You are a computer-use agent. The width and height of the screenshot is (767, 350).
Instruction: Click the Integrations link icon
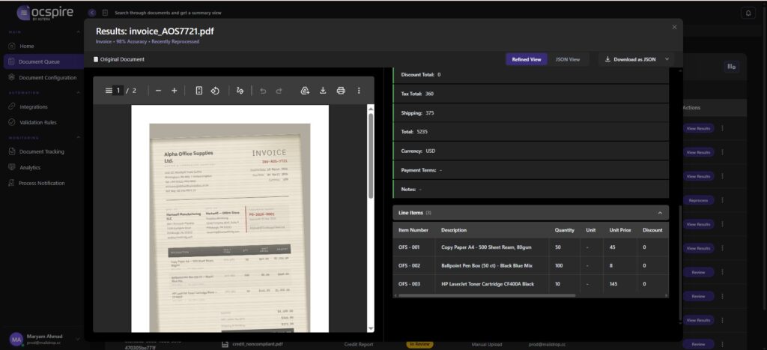11,106
